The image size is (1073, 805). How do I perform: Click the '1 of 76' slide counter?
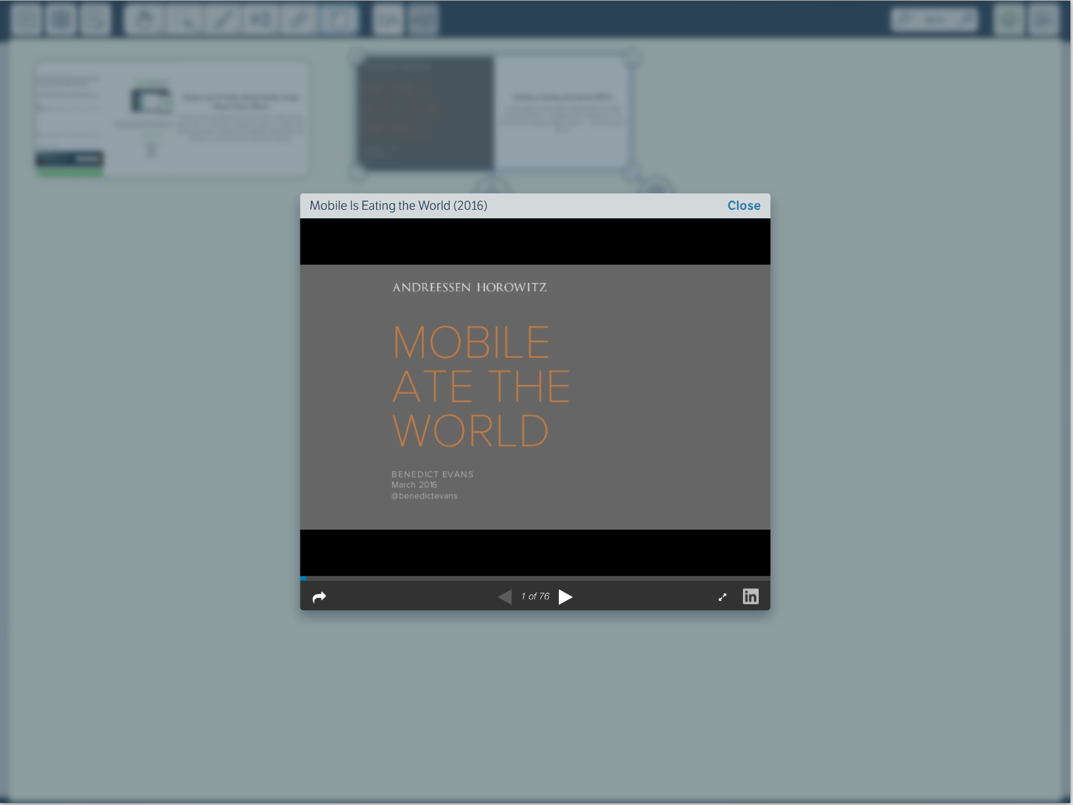(x=535, y=597)
